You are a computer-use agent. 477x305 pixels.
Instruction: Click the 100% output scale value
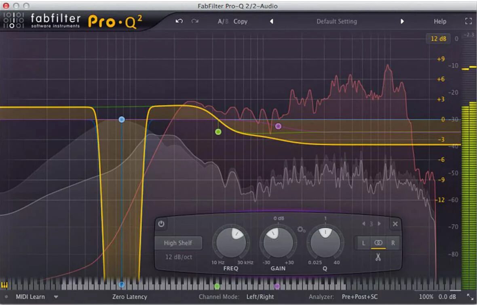click(x=426, y=297)
